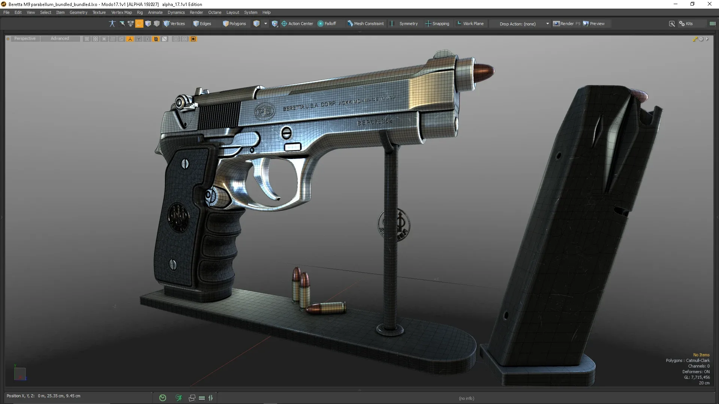
Task: Toggle the orange book-shaped viewport icon
Action: [156, 39]
